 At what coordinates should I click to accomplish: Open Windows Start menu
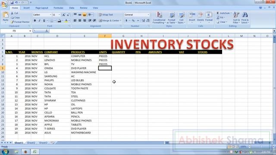click(5, 152)
